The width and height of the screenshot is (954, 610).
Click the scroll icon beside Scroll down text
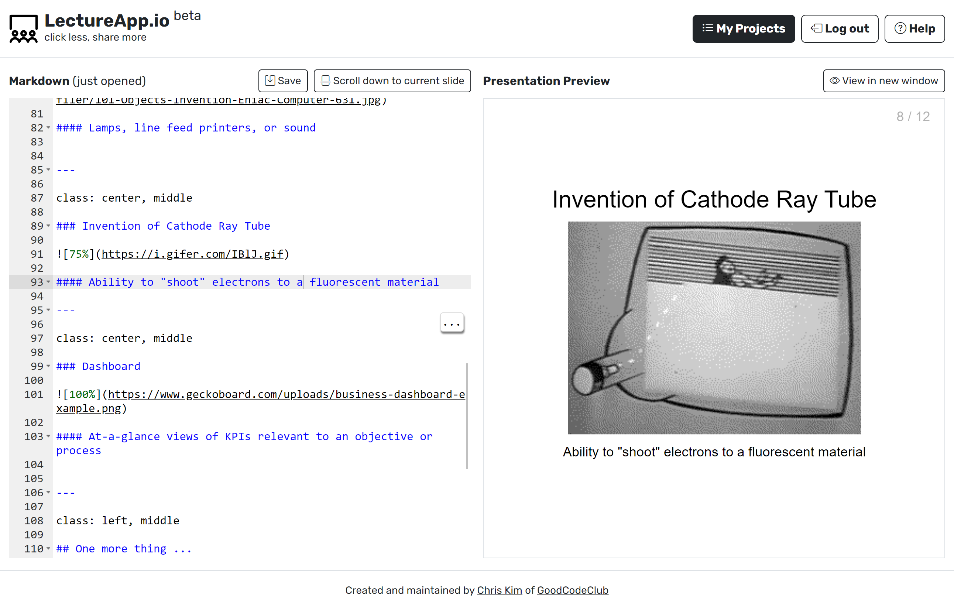point(325,80)
